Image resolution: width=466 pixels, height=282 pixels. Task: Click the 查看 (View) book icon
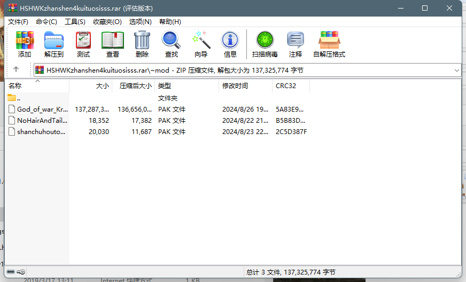click(x=113, y=40)
